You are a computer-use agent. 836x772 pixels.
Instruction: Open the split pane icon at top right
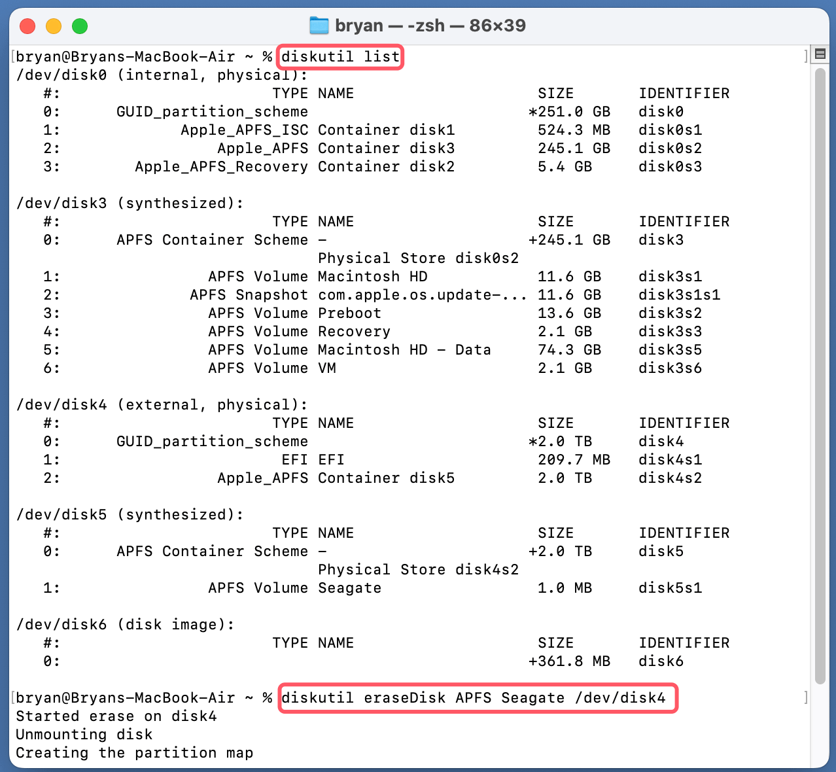point(820,54)
